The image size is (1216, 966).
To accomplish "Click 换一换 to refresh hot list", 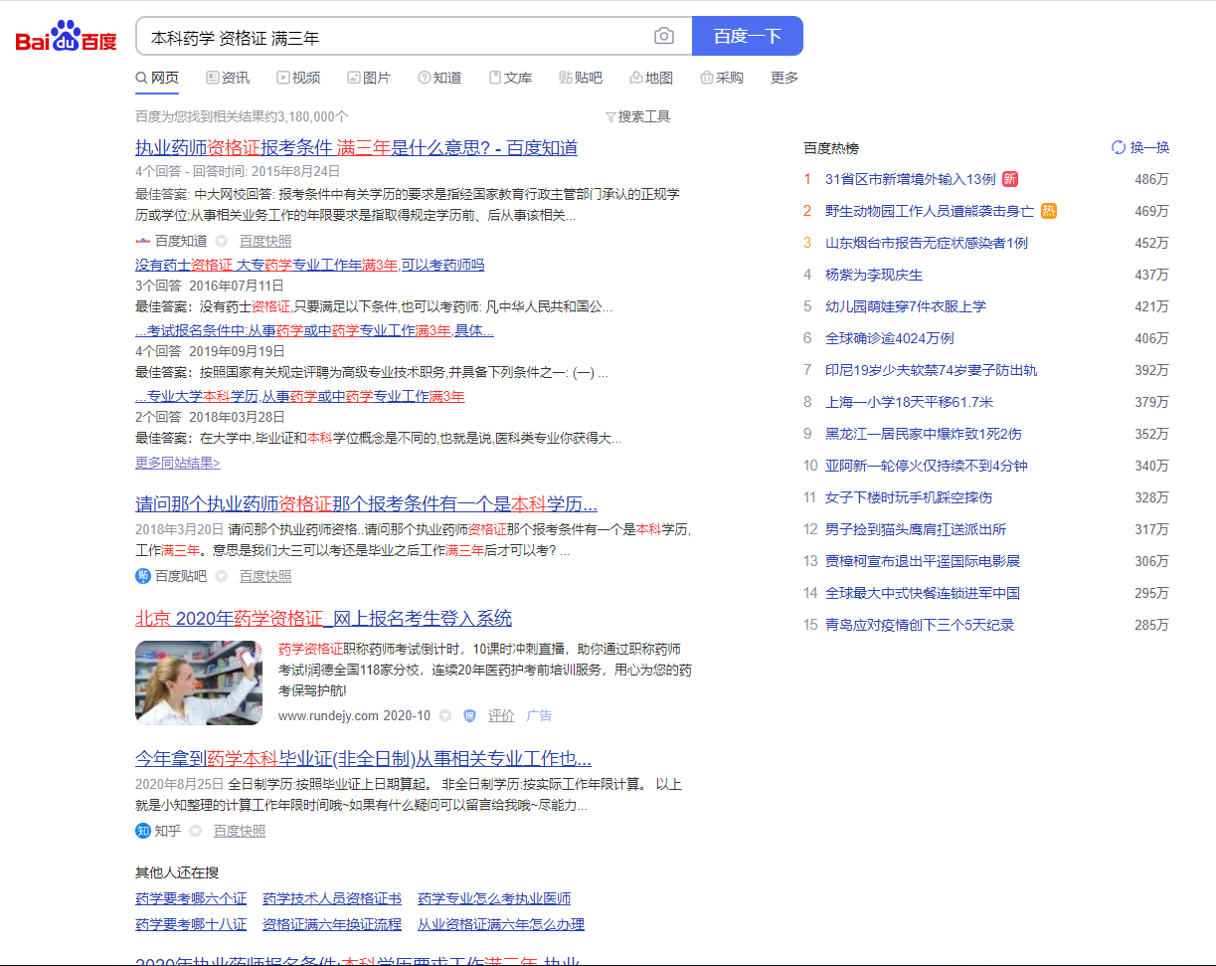I will coord(1149,147).
